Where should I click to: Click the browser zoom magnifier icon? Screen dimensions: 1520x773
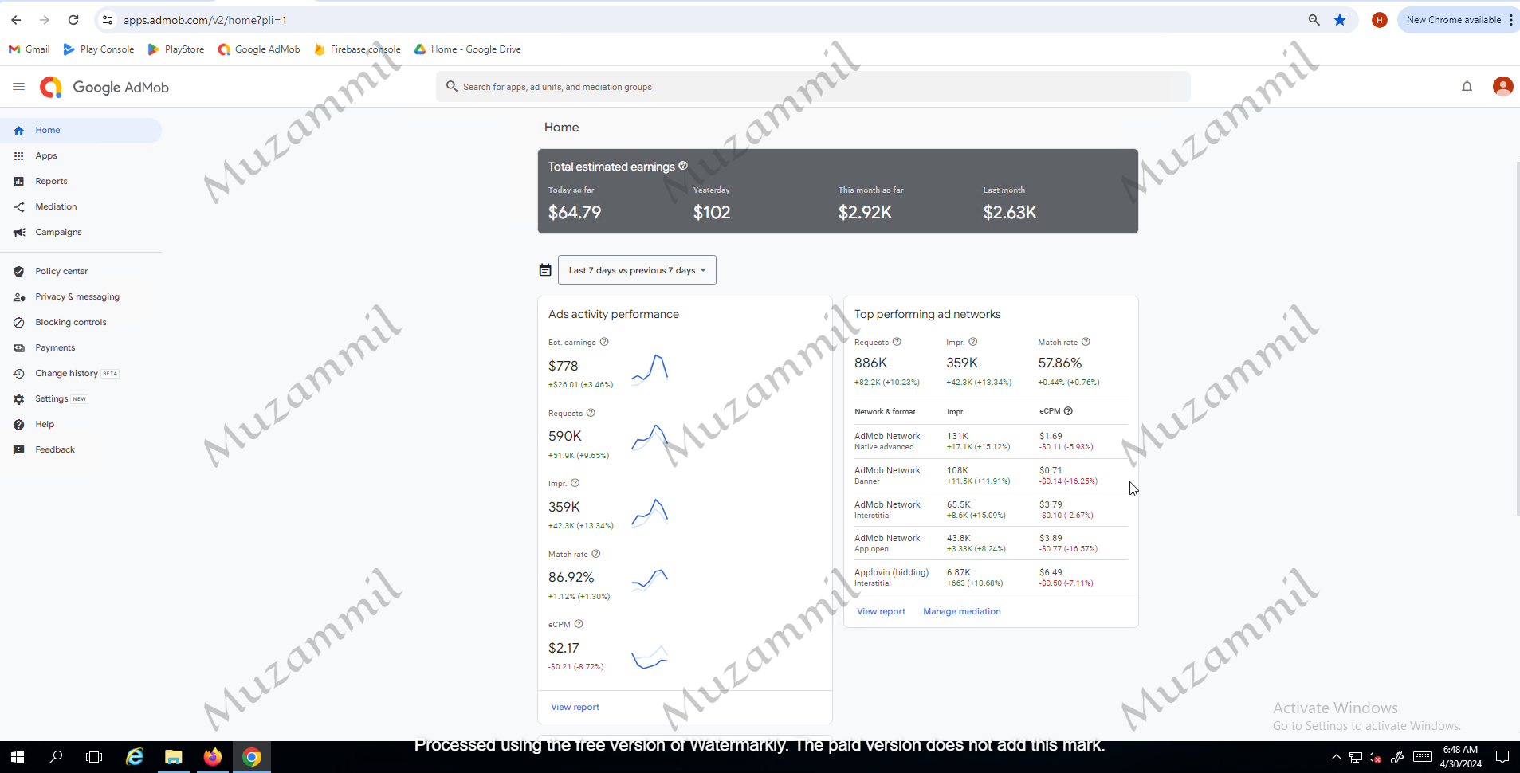point(1314,20)
